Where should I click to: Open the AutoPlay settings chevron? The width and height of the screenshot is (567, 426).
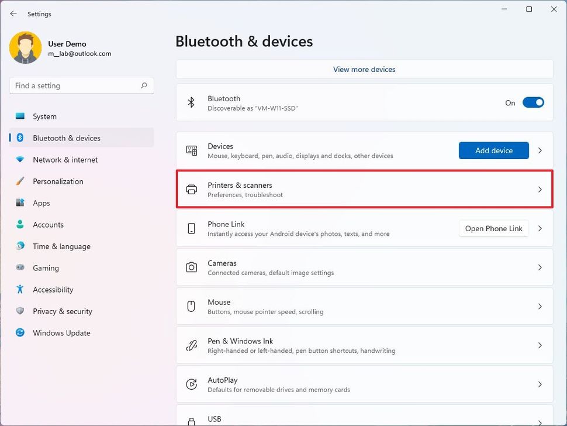point(539,384)
